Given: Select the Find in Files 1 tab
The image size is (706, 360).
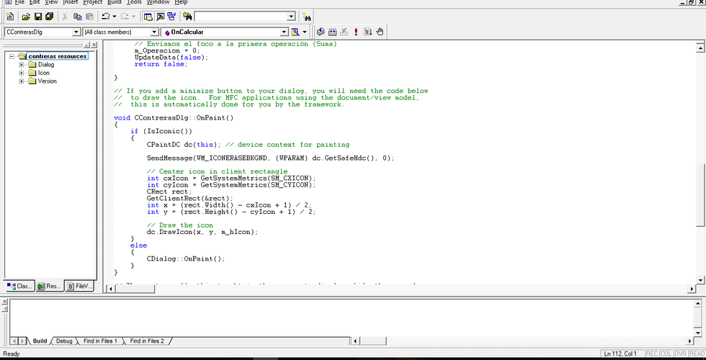Looking at the screenshot, I should tap(100, 341).
